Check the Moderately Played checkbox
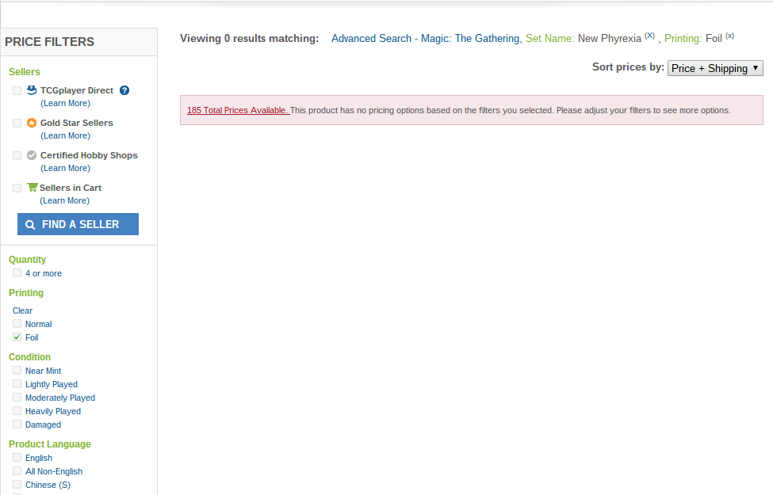773x495 pixels. 17,397
